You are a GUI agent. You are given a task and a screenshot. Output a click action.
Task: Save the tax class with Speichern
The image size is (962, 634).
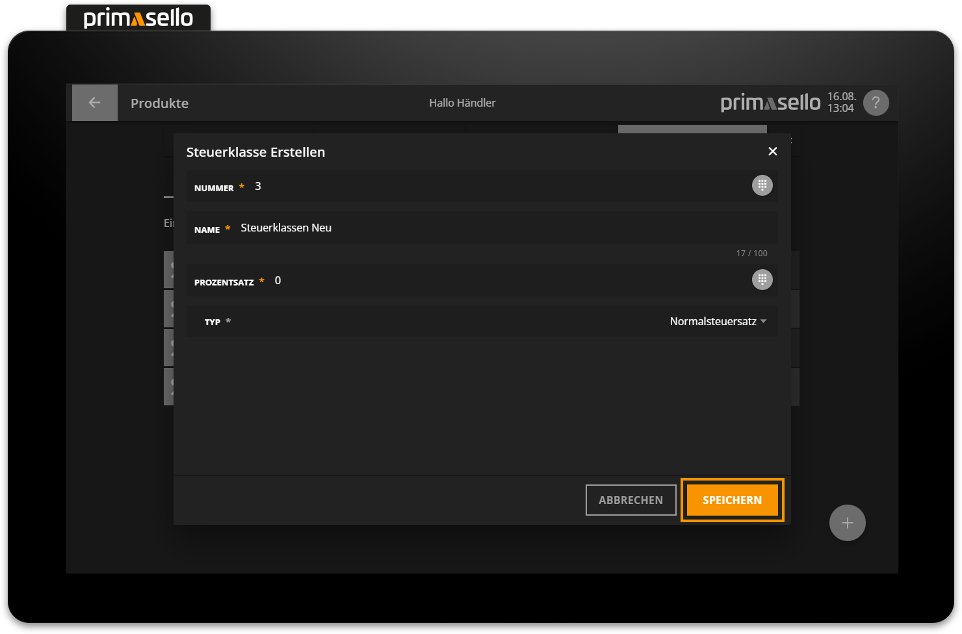732,500
